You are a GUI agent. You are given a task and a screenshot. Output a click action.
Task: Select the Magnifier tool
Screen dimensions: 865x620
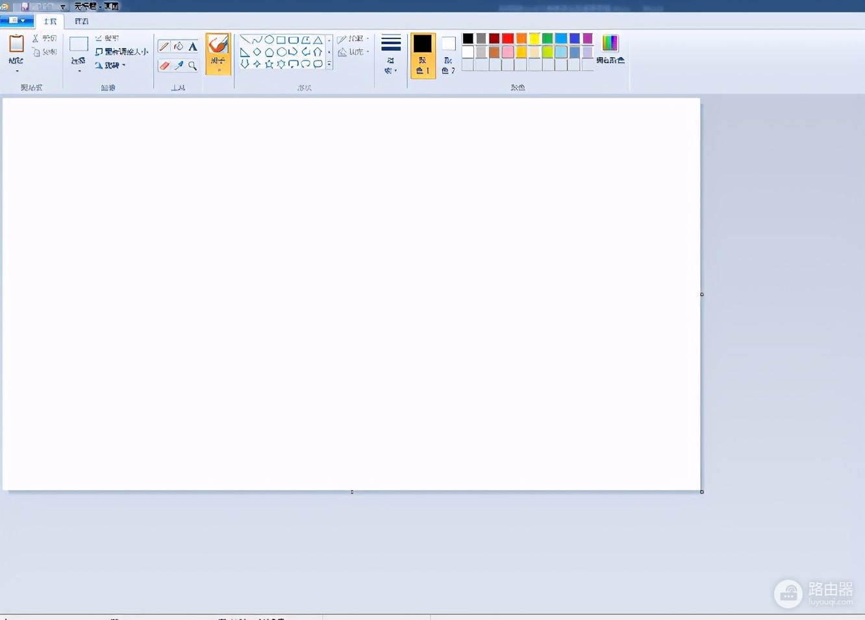coord(193,66)
